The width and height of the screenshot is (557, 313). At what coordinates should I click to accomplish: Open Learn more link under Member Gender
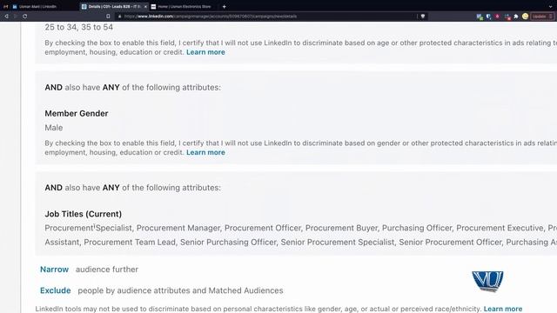(x=205, y=152)
